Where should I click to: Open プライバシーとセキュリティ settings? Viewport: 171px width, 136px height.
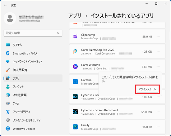(33, 120)
